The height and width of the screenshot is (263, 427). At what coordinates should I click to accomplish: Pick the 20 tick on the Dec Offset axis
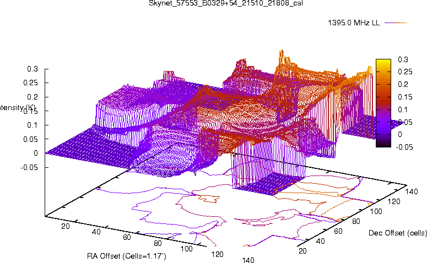coord(302,251)
